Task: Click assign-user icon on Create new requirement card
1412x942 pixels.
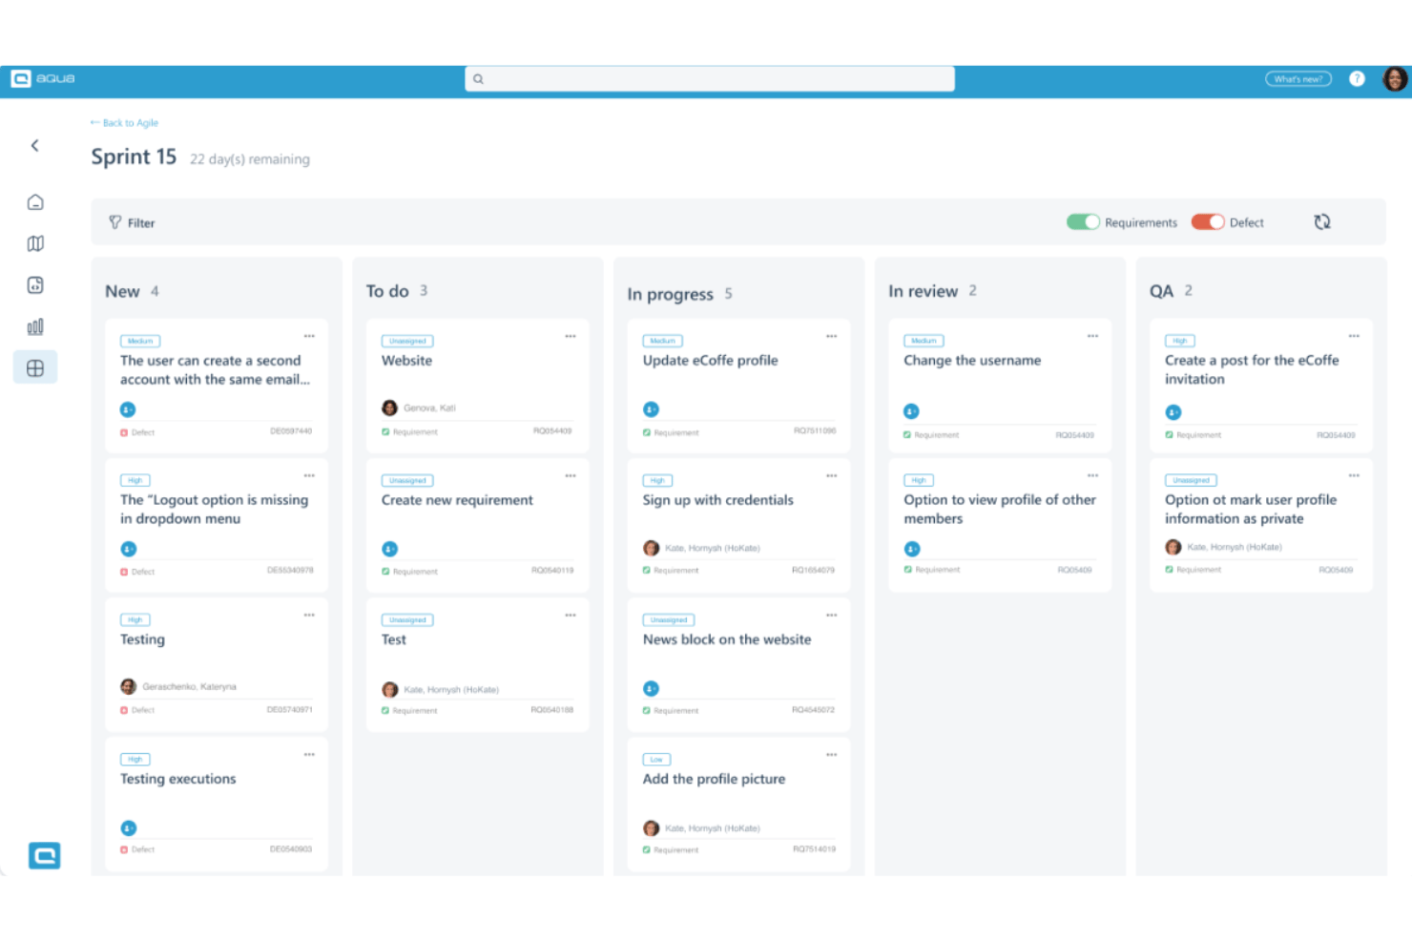Action: [x=390, y=549]
